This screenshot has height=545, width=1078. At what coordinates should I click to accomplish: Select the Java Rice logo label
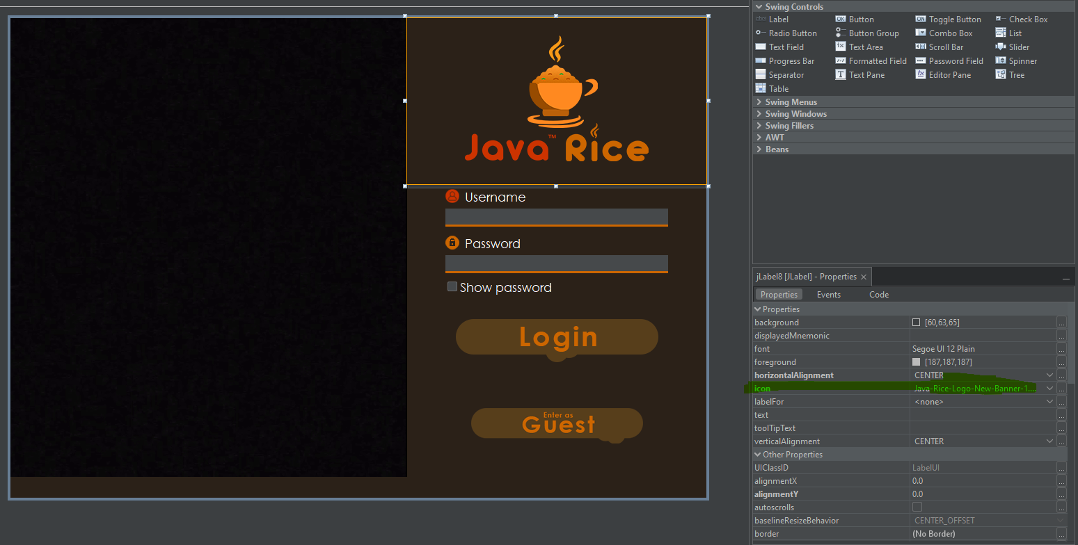coord(557,101)
